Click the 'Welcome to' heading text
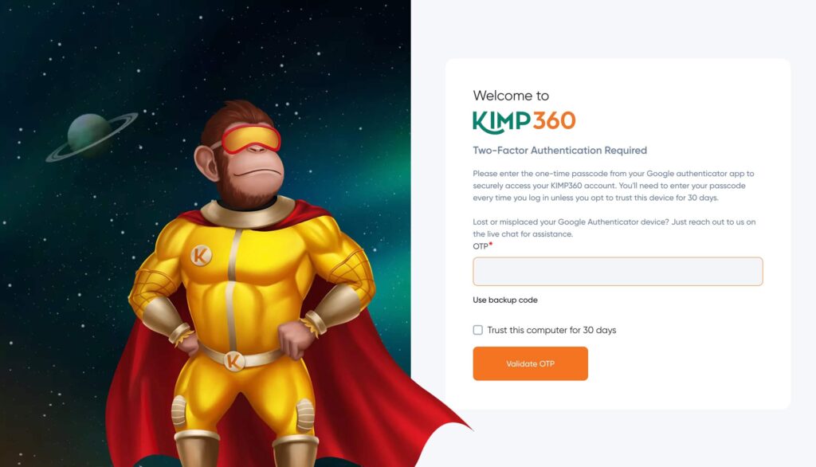Image resolution: width=816 pixels, height=467 pixels. (511, 96)
